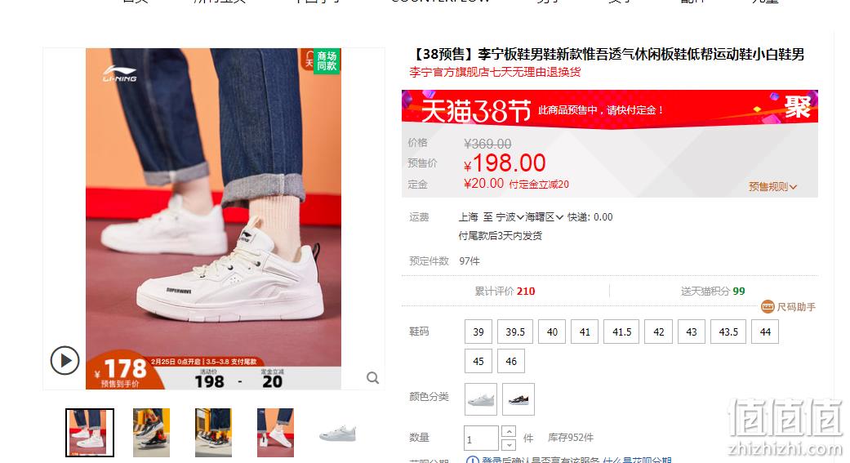Image resolution: width=850 pixels, height=463 pixels.
Task: Click the 送天猫积分 99 link
Action: (x=713, y=292)
